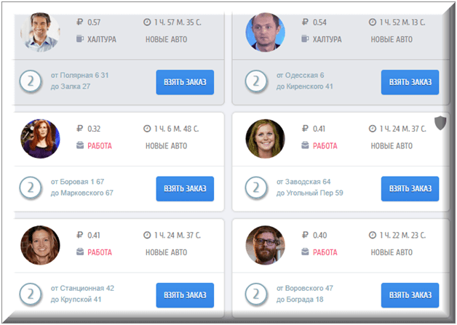Take the order from Полярная 6 31
Viewport: 457px width, 325px height.
(185, 82)
